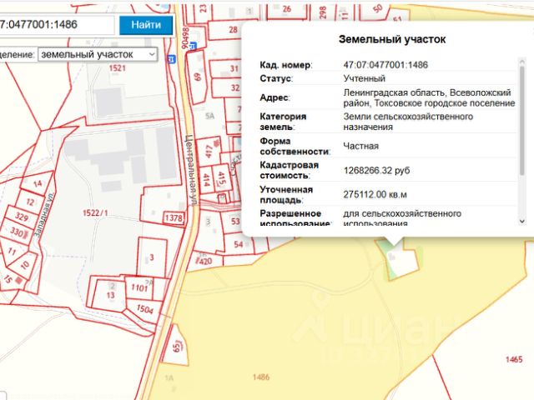
Task: Select parcel 420 on the map
Action: pos(205,261)
